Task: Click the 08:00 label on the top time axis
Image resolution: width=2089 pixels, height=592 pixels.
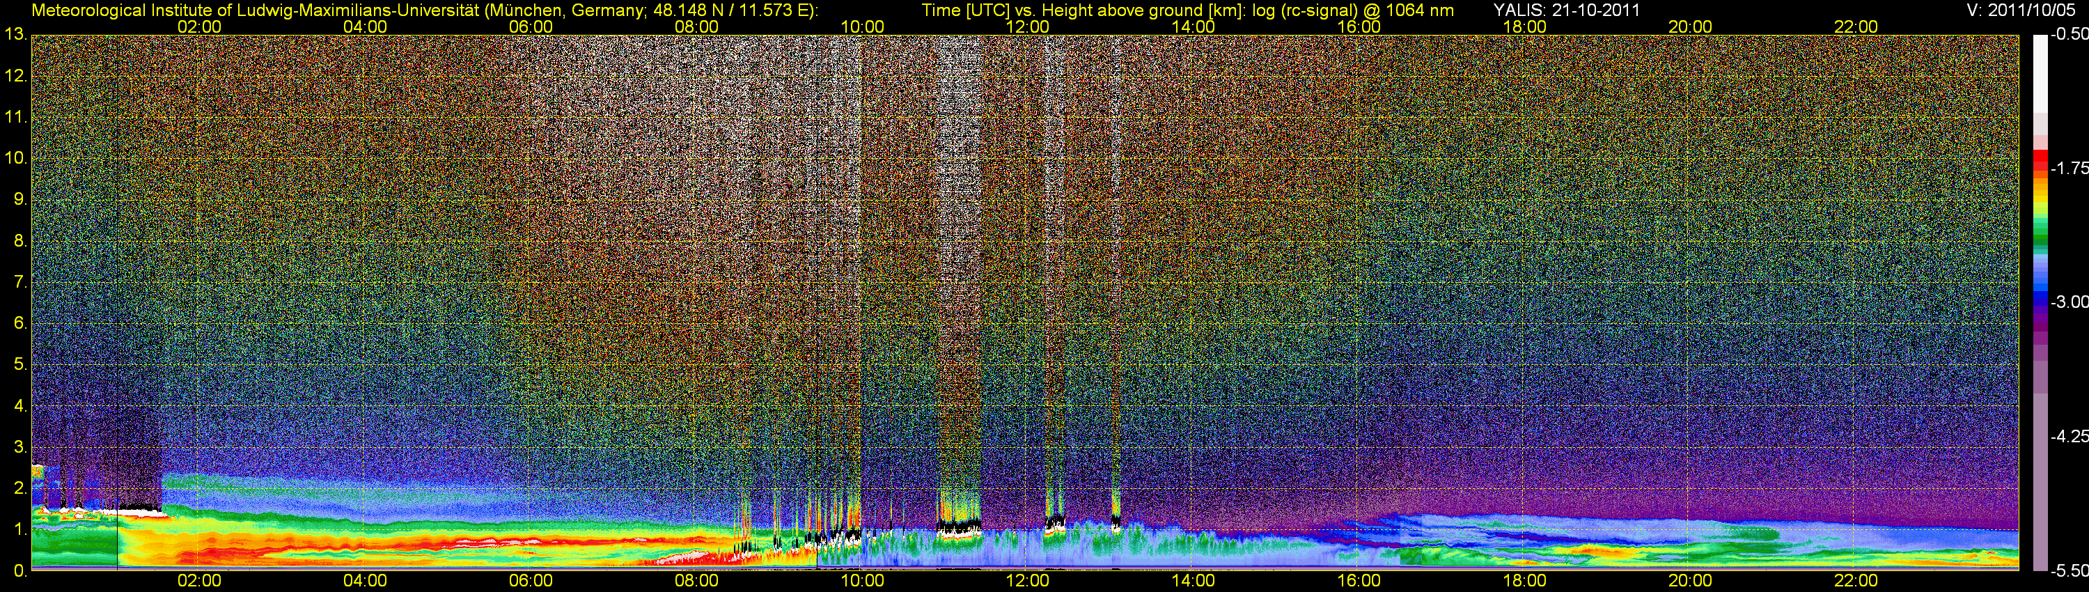Action: (696, 26)
